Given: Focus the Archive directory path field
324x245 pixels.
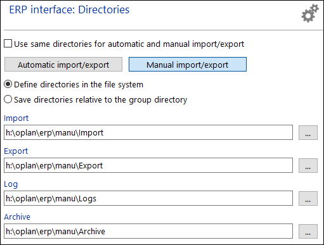Looking at the screenshot, I should click(148, 231).
